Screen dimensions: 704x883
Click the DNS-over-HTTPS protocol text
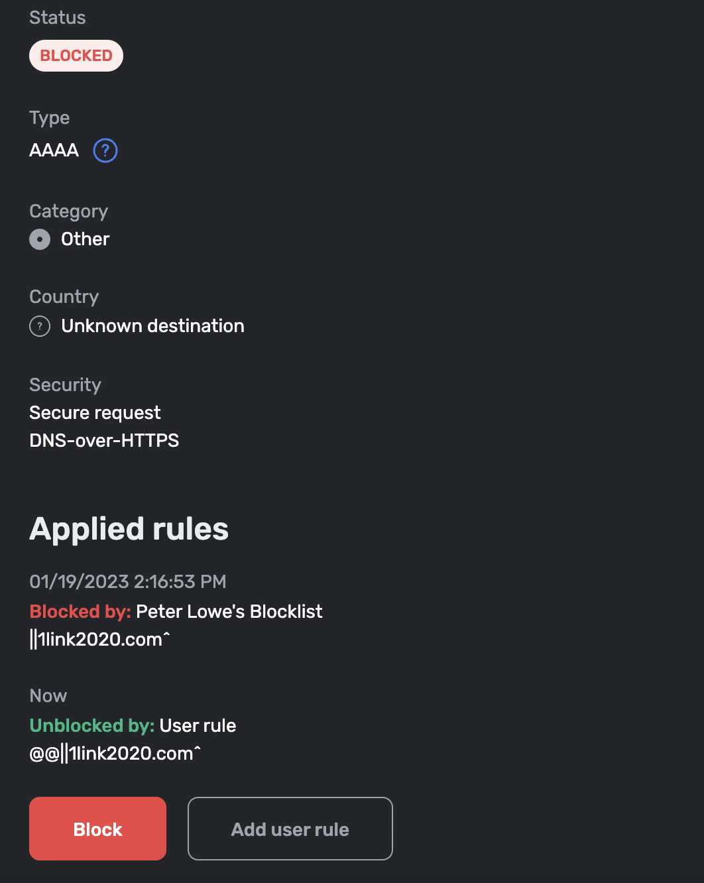pyautogui.click(x=104, y=441)
